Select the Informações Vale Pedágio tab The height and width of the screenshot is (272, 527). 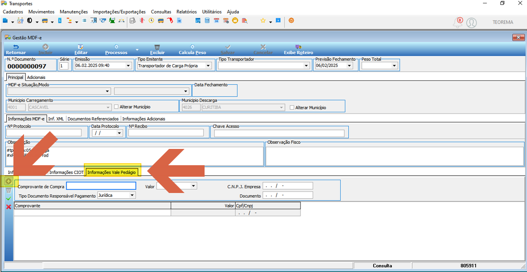(112, 172)
